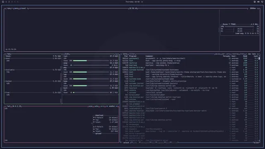This screenshot has width=265, height=149.
Task: Select the dbus-broker process row
Action: pyautogui.click(x=190, y=131)
